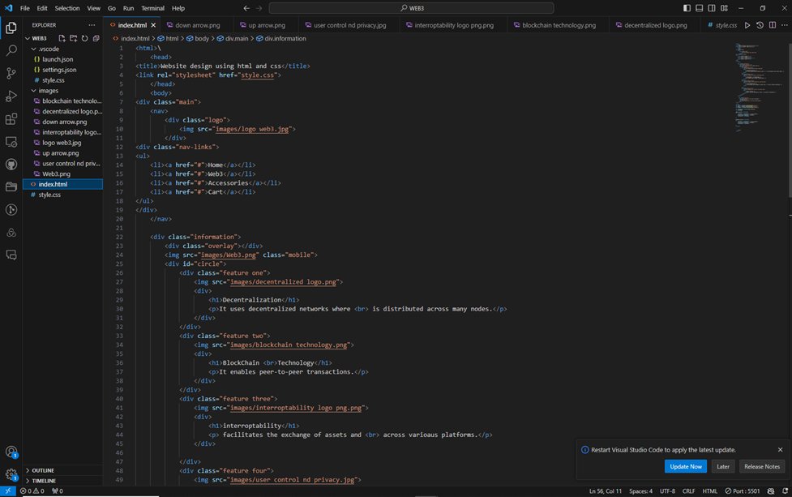Dismiss the update notification

coord(780,449)
